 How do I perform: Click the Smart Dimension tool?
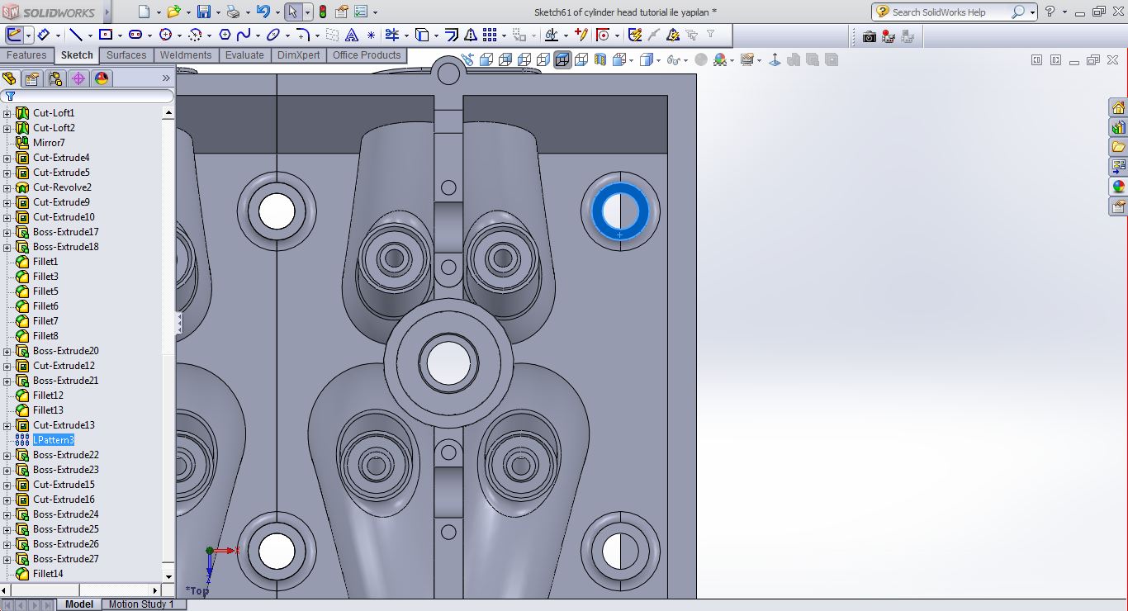point(42,35)
